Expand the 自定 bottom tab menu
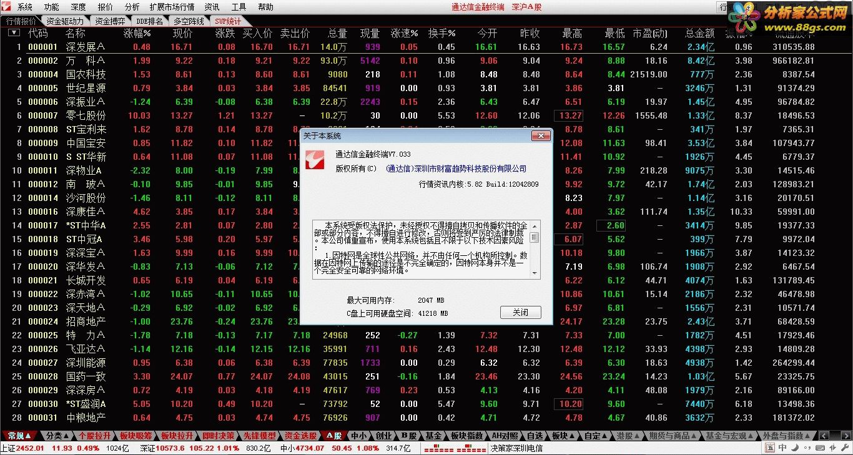 click(595, 436)
